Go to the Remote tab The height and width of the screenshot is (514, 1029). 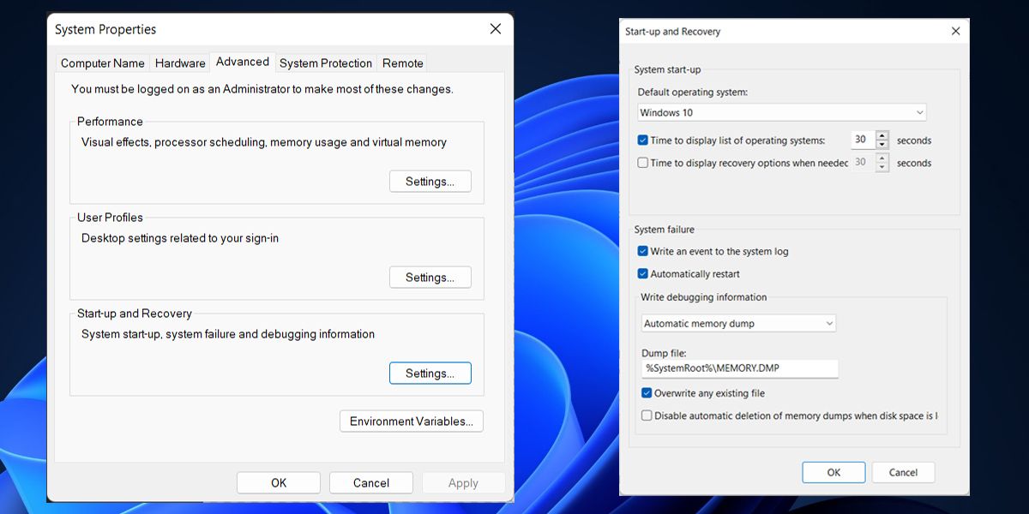pos(403,63)
